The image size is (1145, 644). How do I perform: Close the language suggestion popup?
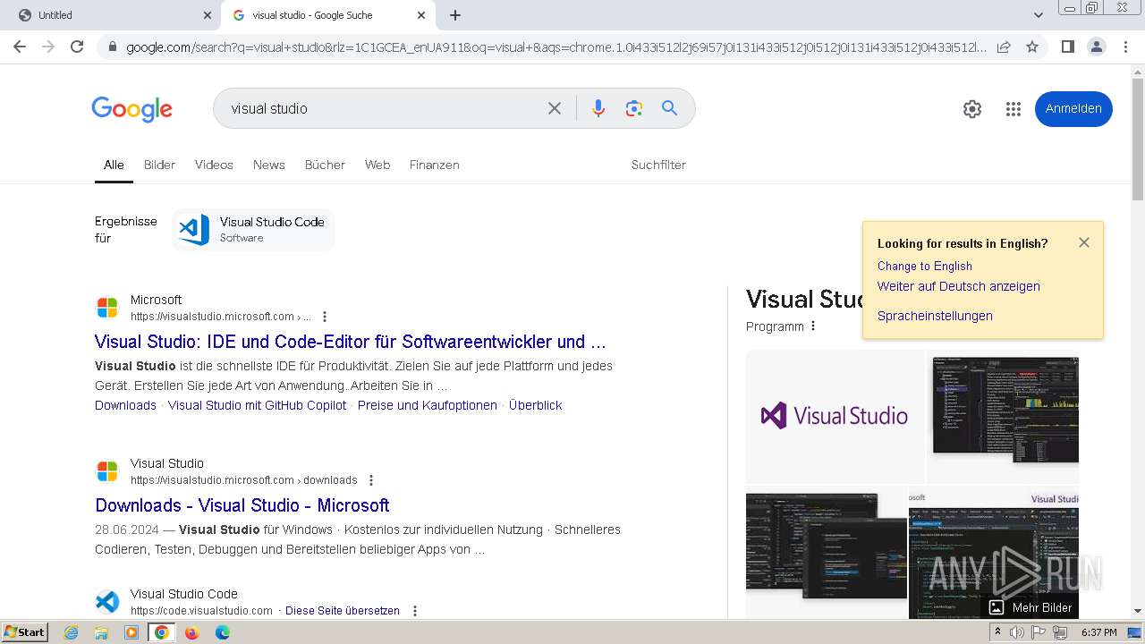pos(1084,242)
